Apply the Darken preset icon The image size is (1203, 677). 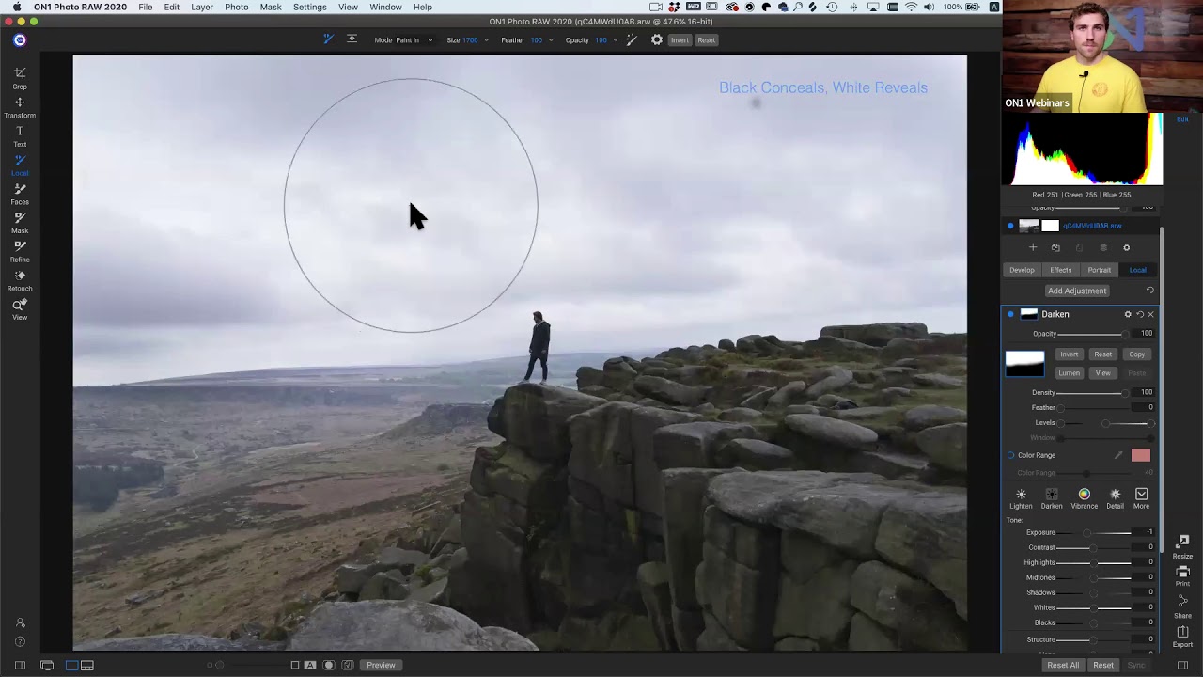[1052, 498]
